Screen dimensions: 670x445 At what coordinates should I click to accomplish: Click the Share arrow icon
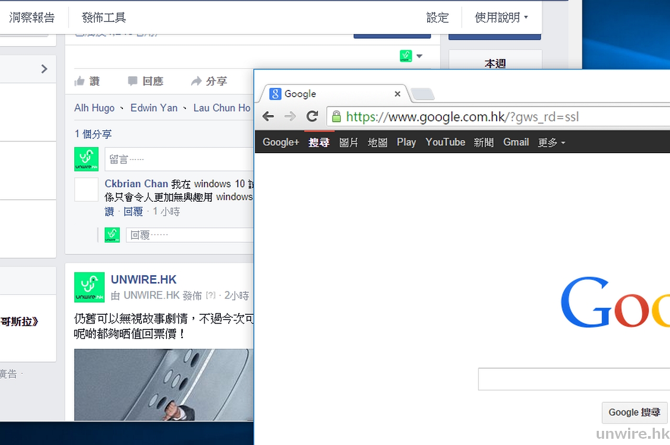[x=196, y=81]
